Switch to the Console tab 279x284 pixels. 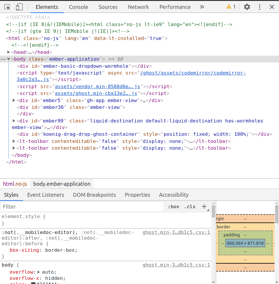[x=78, y=7]
